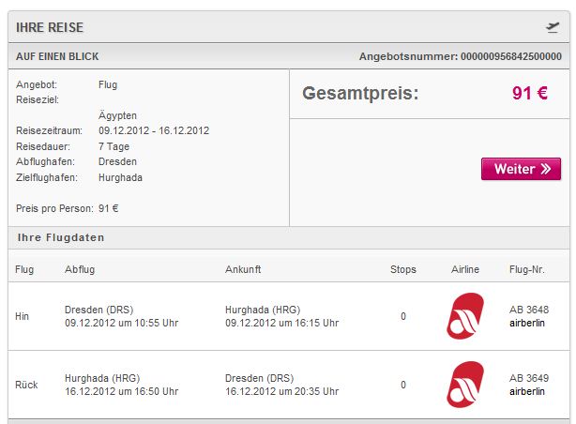Select the Rück flight row label

click(x=26, y=385)
